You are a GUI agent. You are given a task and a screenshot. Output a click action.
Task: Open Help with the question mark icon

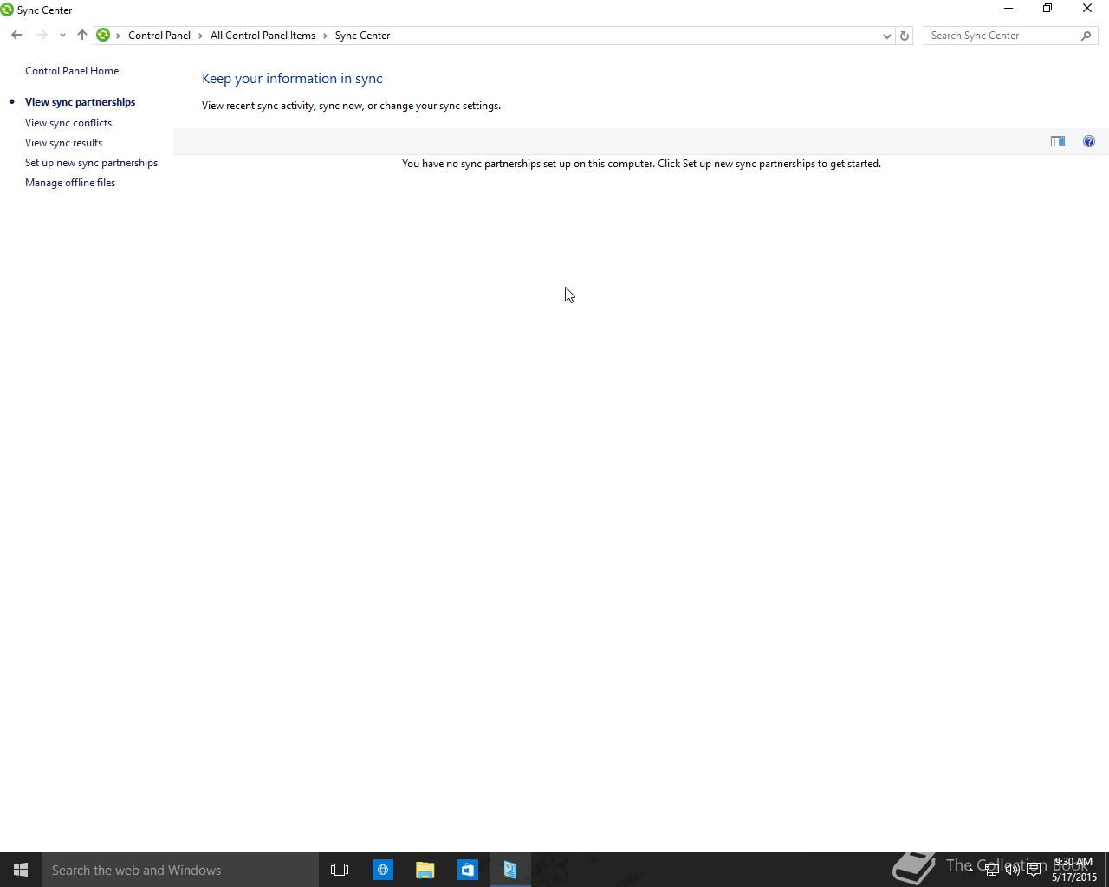point(1089,141)
